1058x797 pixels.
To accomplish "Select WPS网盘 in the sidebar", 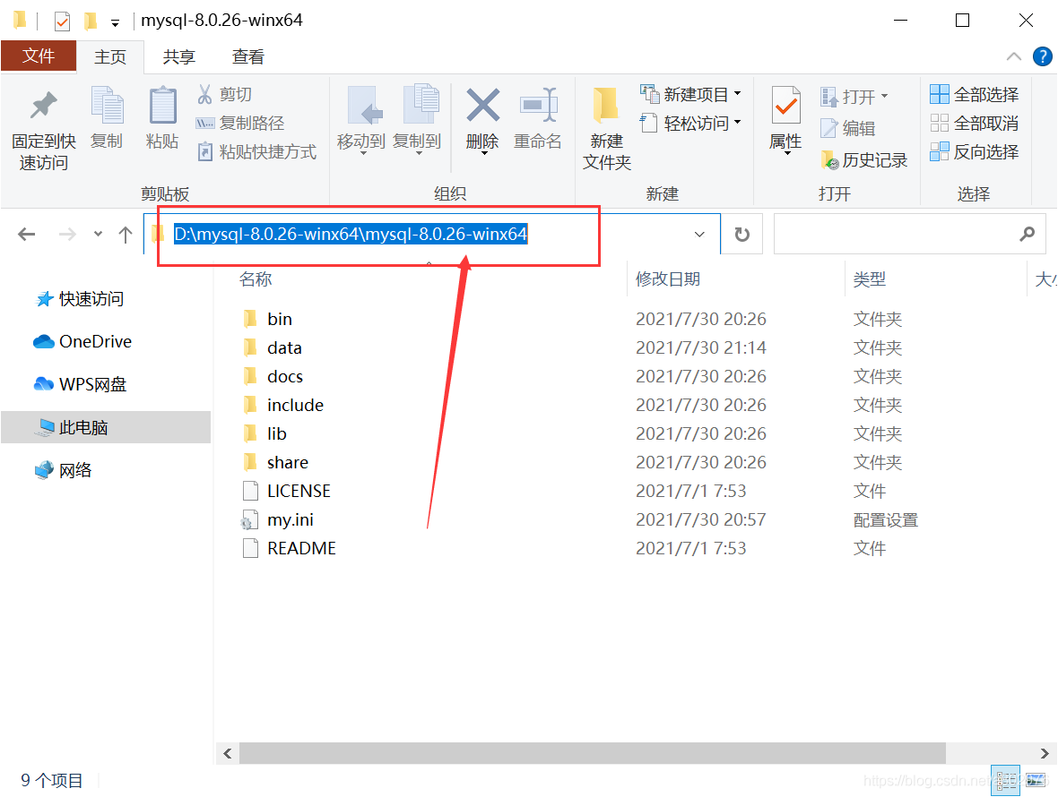I will click(81, 384).
